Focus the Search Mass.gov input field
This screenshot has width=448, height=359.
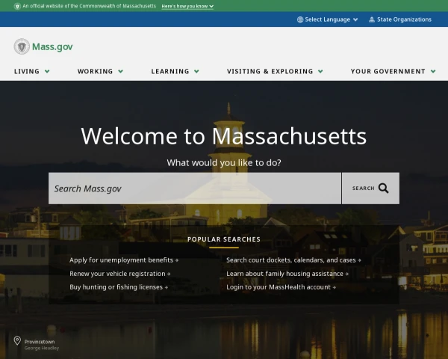click(x=195, y=188)
